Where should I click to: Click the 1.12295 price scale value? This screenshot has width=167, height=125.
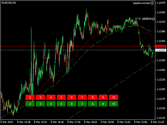pos(161,60)
